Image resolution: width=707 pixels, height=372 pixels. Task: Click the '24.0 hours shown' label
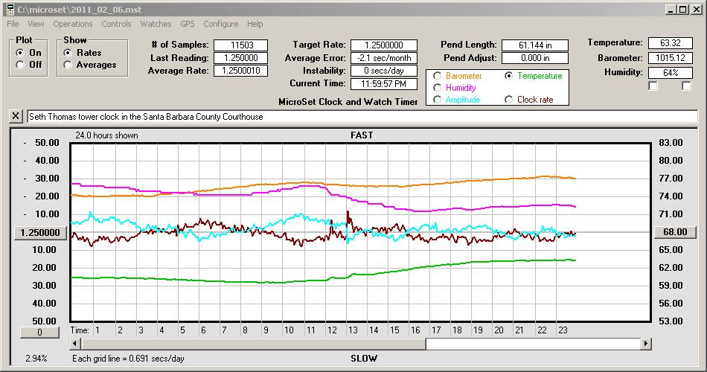[106, 135]
